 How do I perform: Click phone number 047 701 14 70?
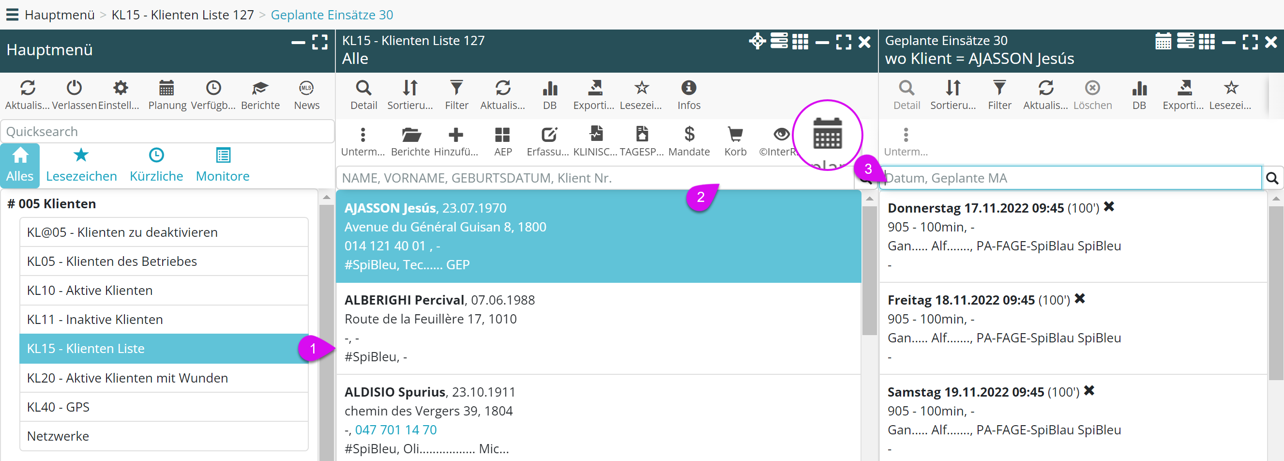(396, 430)
